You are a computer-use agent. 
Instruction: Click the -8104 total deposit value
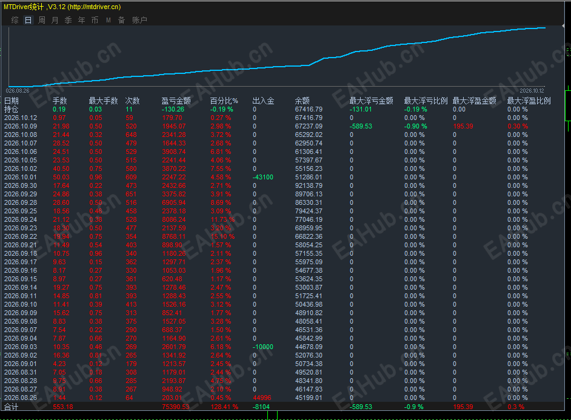pyautogui.click(x=261, y=407)
